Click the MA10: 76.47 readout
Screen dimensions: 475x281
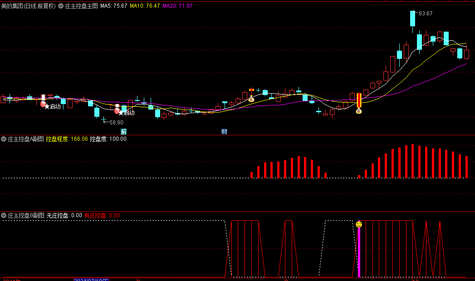pyautogui.click(x=145, y=6)
